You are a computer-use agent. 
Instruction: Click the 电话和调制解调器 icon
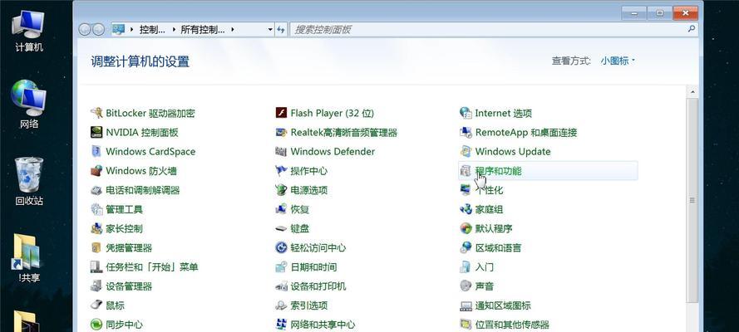(x=96, y=190)
